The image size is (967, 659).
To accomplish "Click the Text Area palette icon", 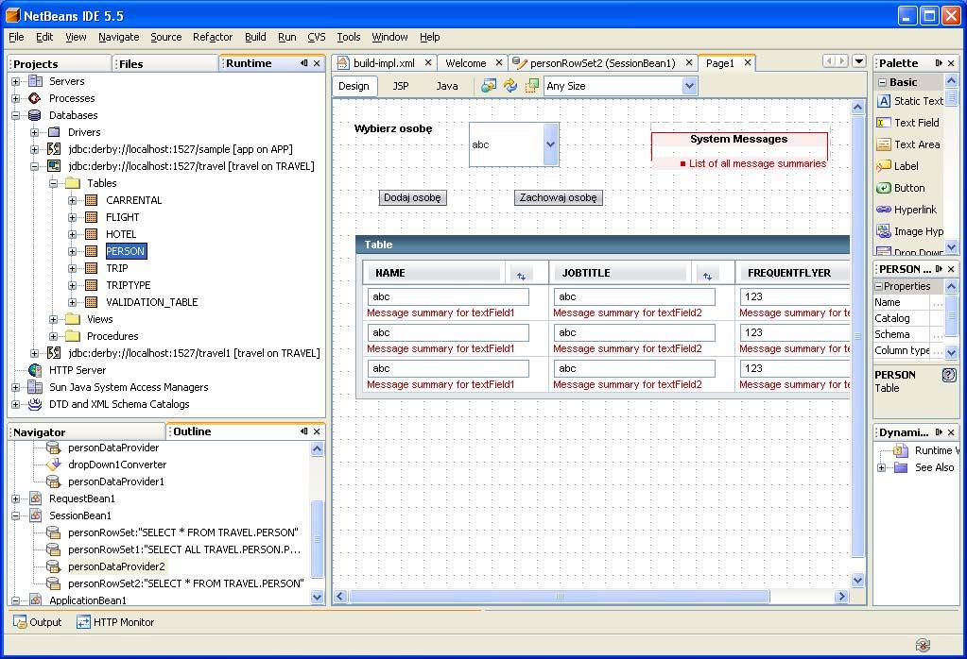I will 884,144.
